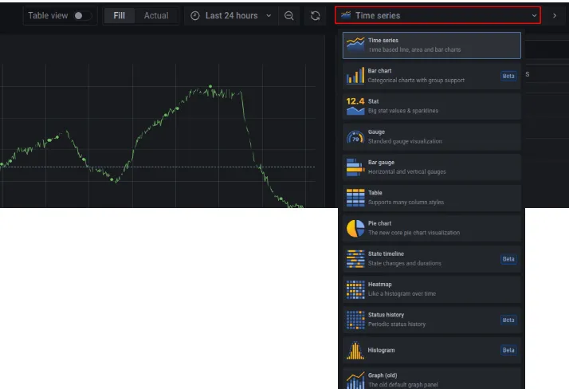Select the Fill display mode
The height and width of the screenshot is (389, 569).
pos(119,16)
